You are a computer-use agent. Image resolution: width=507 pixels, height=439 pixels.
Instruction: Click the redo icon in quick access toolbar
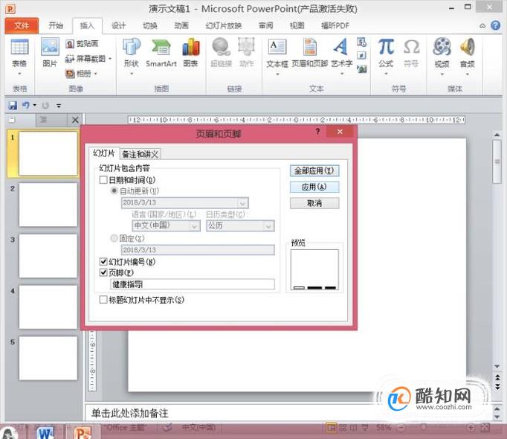pyautogui.click(x=45, y=105)
